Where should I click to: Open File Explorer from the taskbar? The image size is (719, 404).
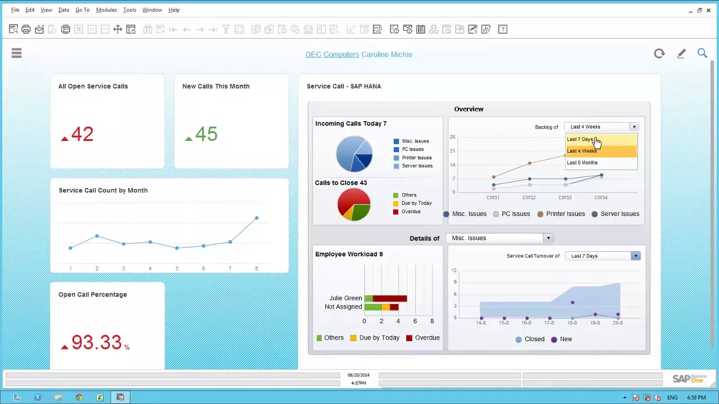pos(58,397)
